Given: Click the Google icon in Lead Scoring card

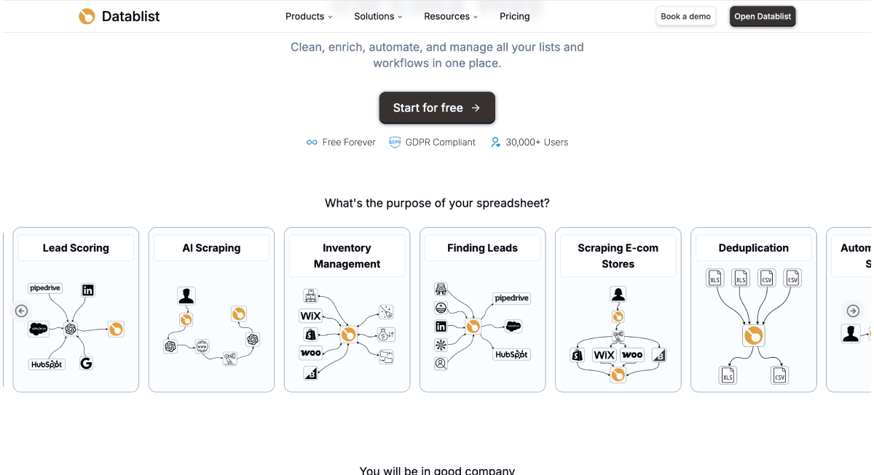Looking at the screenshot, I should point(86,363).
